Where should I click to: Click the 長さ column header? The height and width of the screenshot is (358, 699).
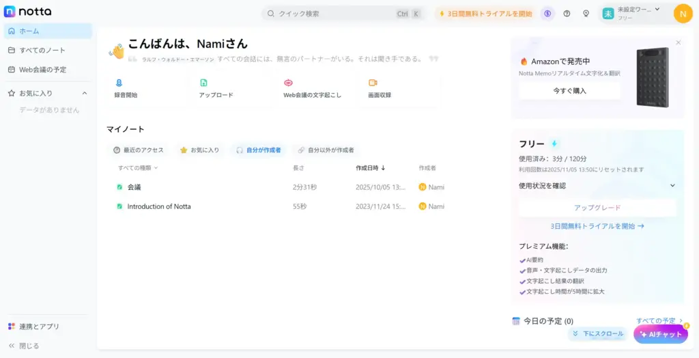(298, 168)
